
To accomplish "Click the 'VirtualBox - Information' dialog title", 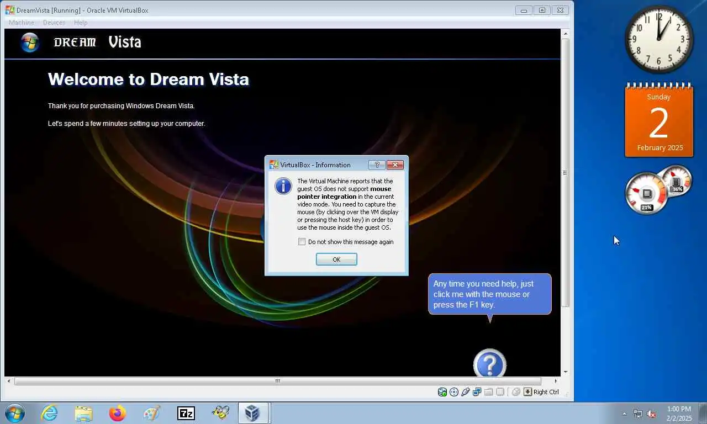I will point(315,165).
